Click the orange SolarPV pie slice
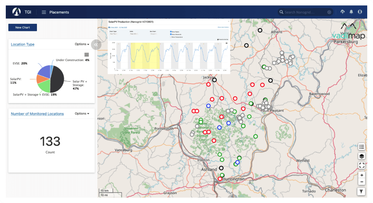 click(42, 79)
